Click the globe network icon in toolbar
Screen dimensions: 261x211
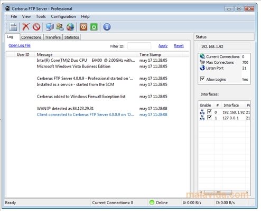point(70,27)
